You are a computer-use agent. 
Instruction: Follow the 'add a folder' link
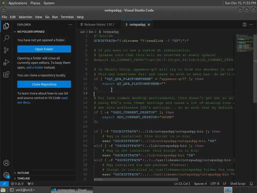click(35, 67)
